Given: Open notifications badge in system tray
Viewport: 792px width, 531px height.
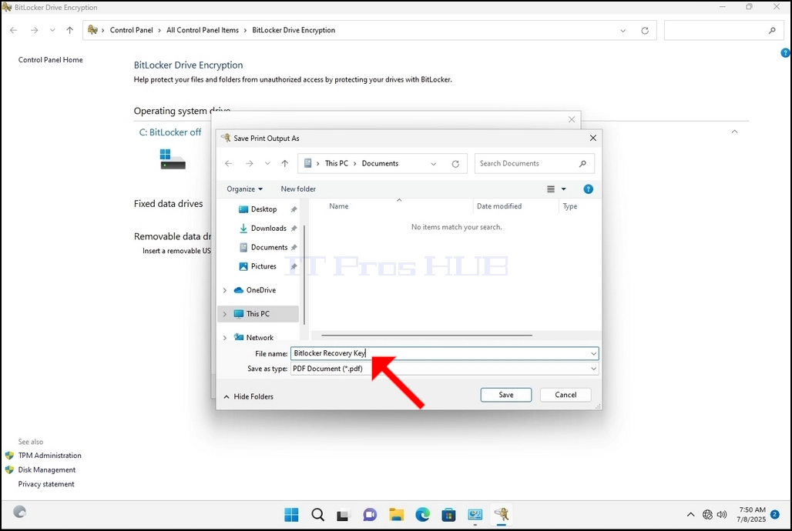Looking at the screenshot, I should point(775,515).
